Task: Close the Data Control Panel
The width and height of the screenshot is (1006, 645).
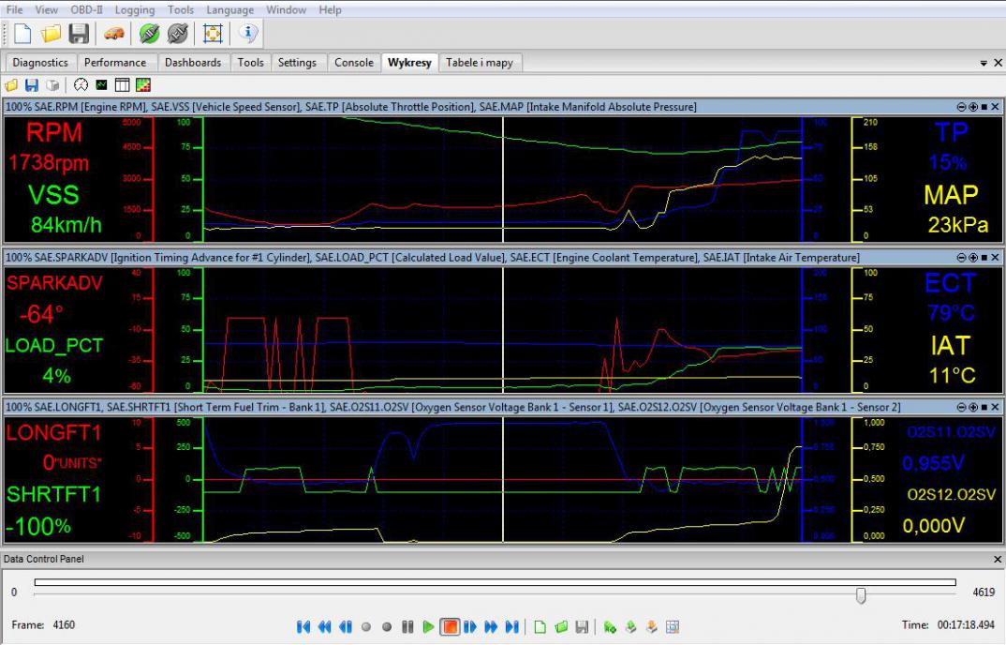Action: tap(997, 559)
